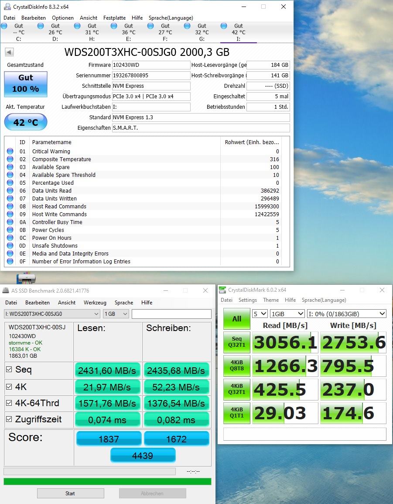Viewport: 393px width, 504px height.
Task: Open Theme menu in CrystalDiskMark
Action: click(x=271, y=300)
